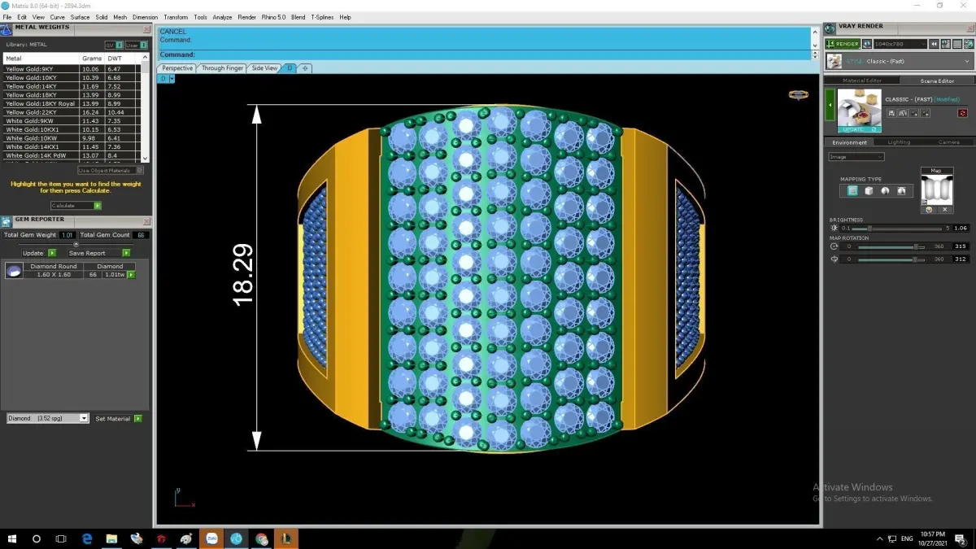This screenshot has width=976, height=549.
Task: Click the environment Map thumbnail
Action: 936,190
